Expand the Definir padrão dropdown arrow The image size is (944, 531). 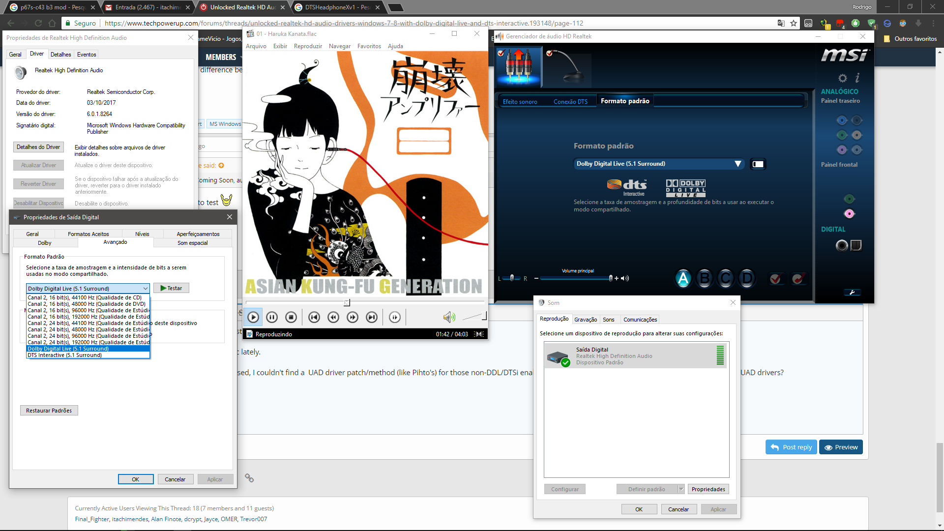(681, 489)
